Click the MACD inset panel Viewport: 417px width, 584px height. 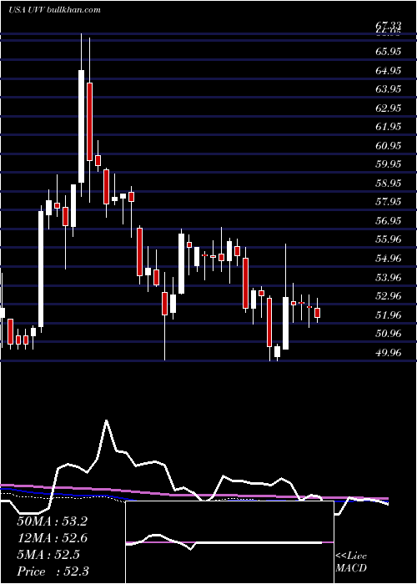pyautogui.click(x=229, y=542)
